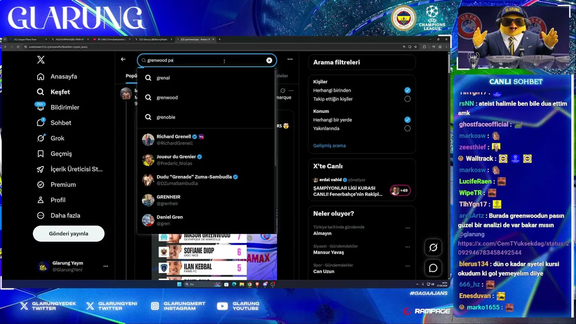Open Glarung Yayın account menu dots

pos(106,266)
